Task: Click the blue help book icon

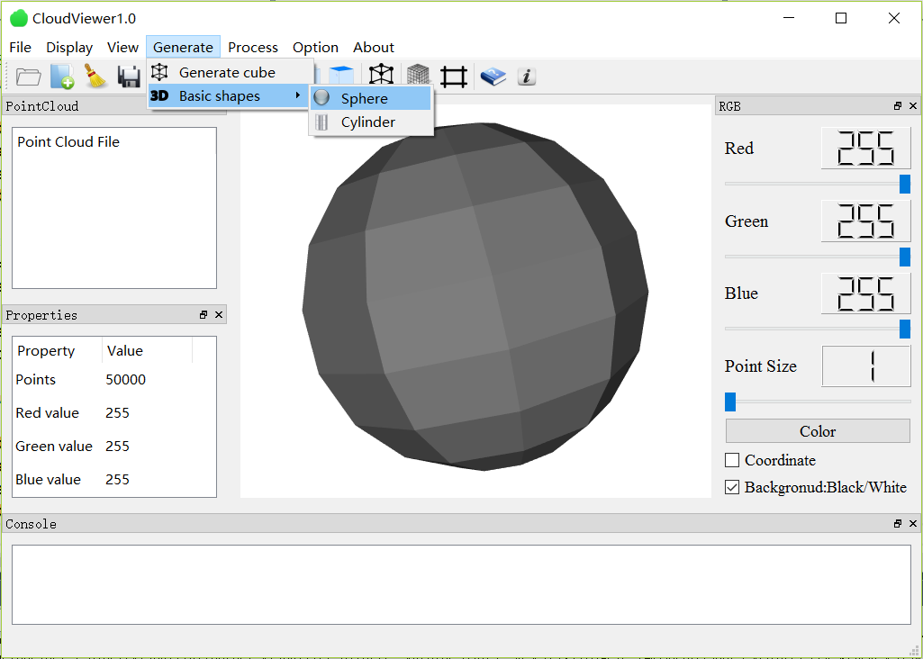Action: click(493, 77)
